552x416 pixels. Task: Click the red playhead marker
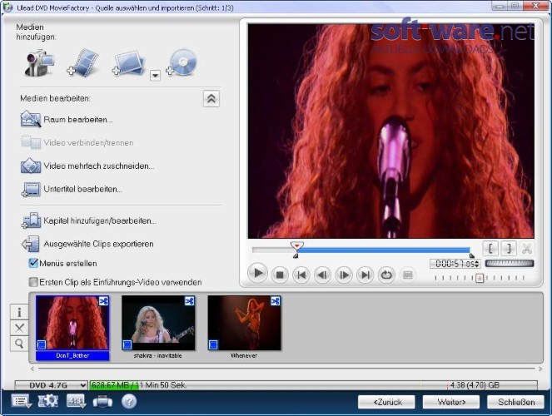point(296,245)
